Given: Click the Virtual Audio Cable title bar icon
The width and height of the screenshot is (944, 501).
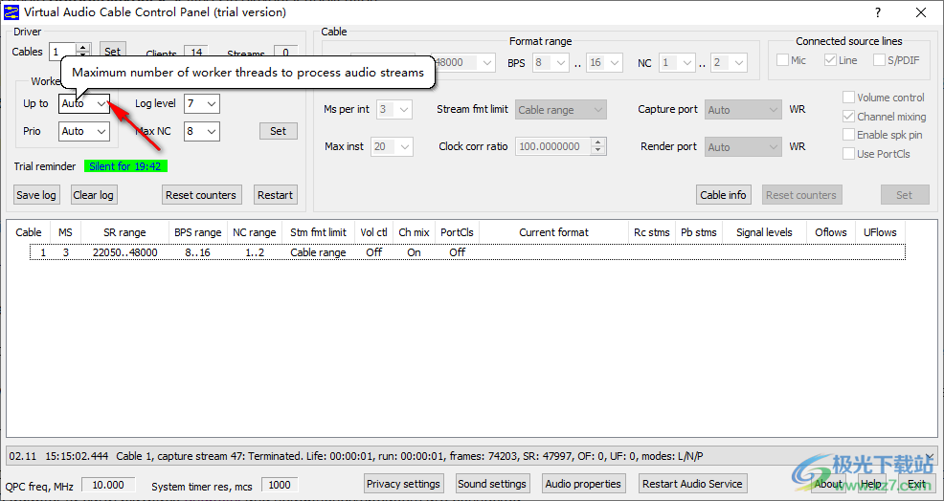Looking at the screenshot, I should tap(11, 12).
